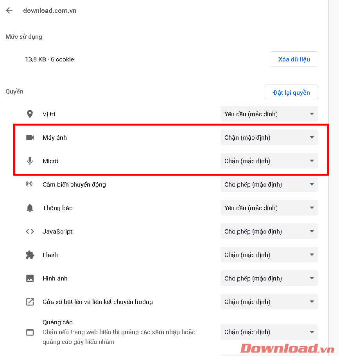Click the Hình ảnh picture icon
This screenshot has width=339, height=356.
(x=30, y=278)
